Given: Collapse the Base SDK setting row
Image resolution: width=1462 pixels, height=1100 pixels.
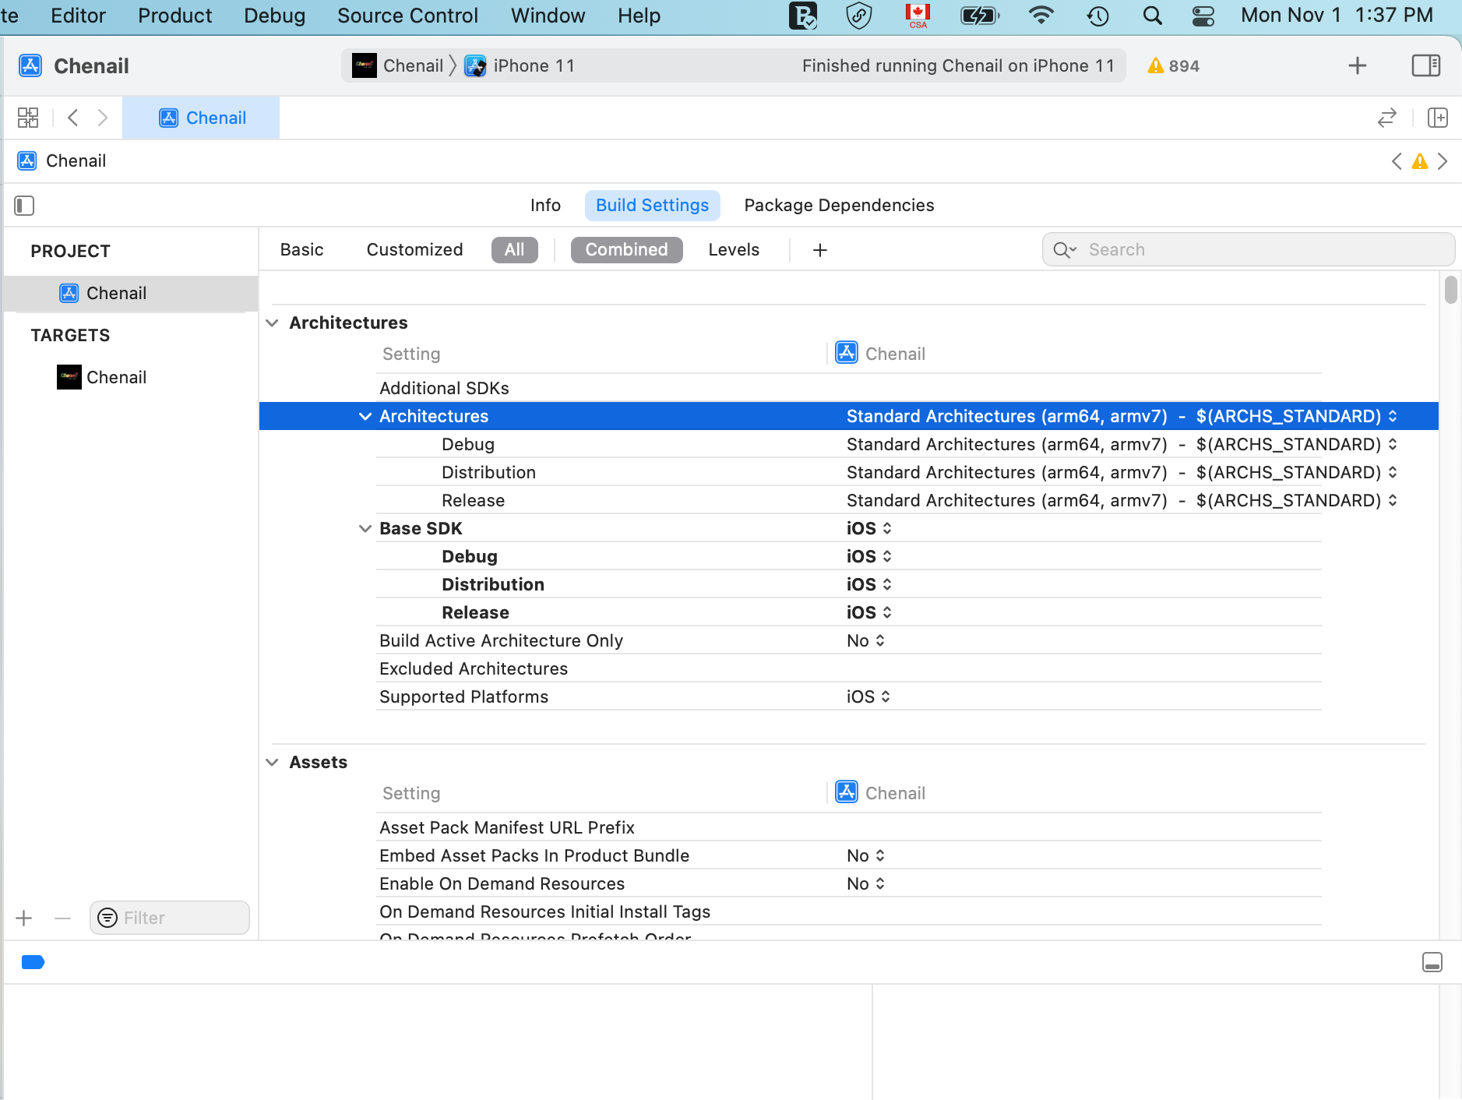Looking at the screenshot, I should pos(365,528).
